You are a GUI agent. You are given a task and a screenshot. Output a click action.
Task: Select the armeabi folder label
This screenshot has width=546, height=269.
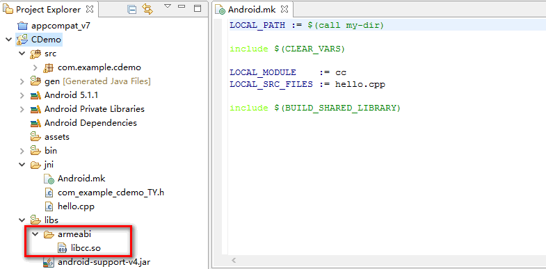pos(74,234)
